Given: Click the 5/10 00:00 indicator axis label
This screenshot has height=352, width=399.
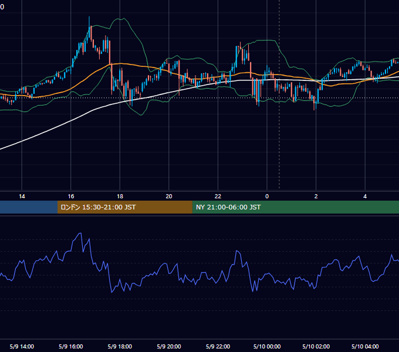Looking at the screenshot, I should (267, 346).
